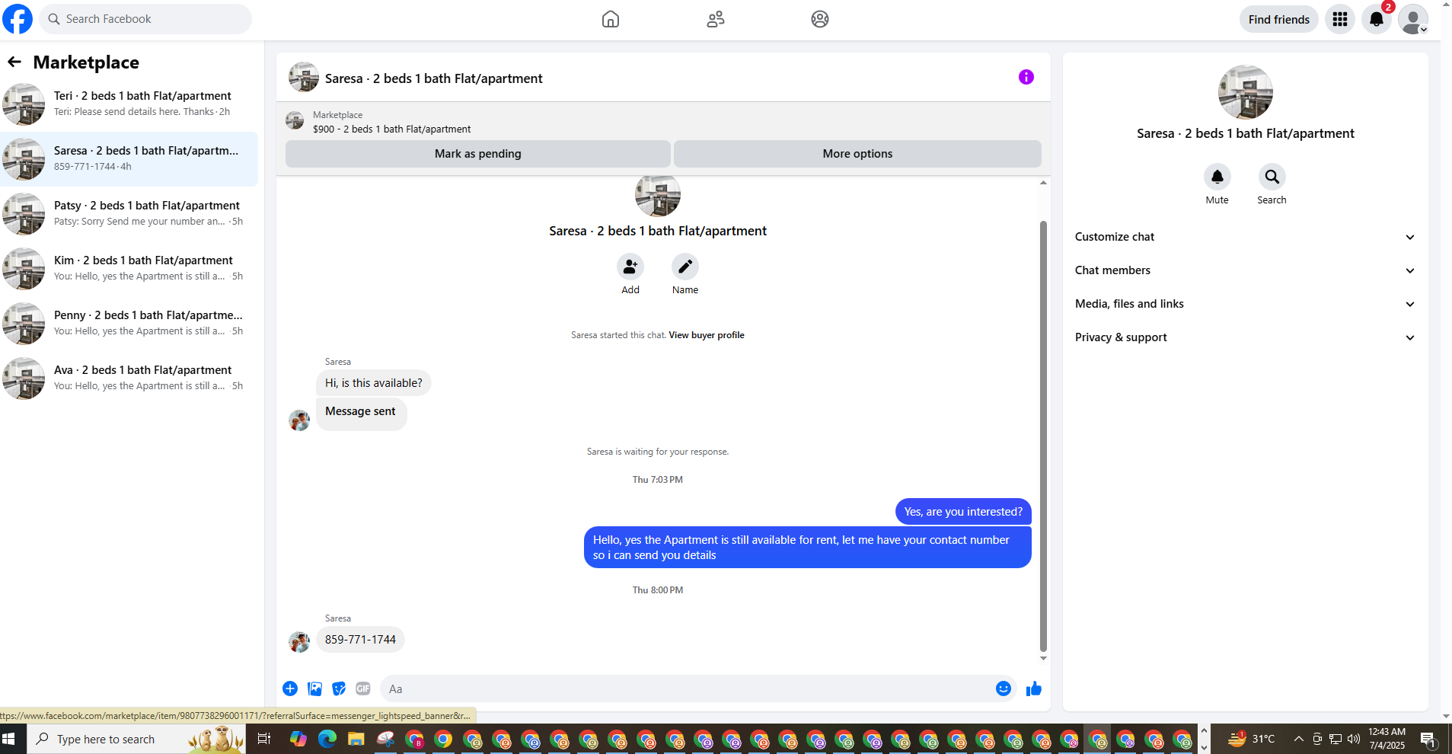Click the message input field
1452x754 pixels.
685,689
